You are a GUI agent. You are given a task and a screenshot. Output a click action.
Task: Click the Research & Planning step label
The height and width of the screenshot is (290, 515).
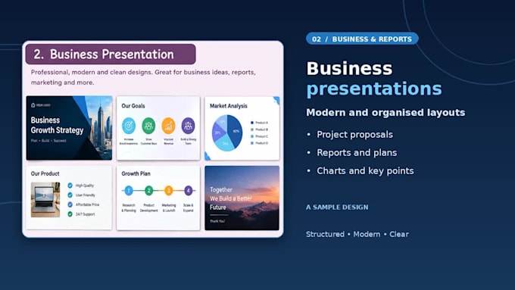[x=129, y=207]
